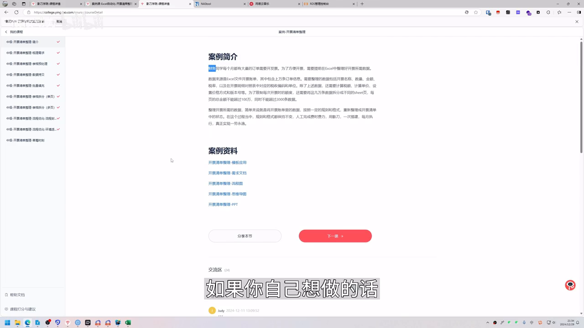
Task: Click browser back arrow
Action: point(6,12)
